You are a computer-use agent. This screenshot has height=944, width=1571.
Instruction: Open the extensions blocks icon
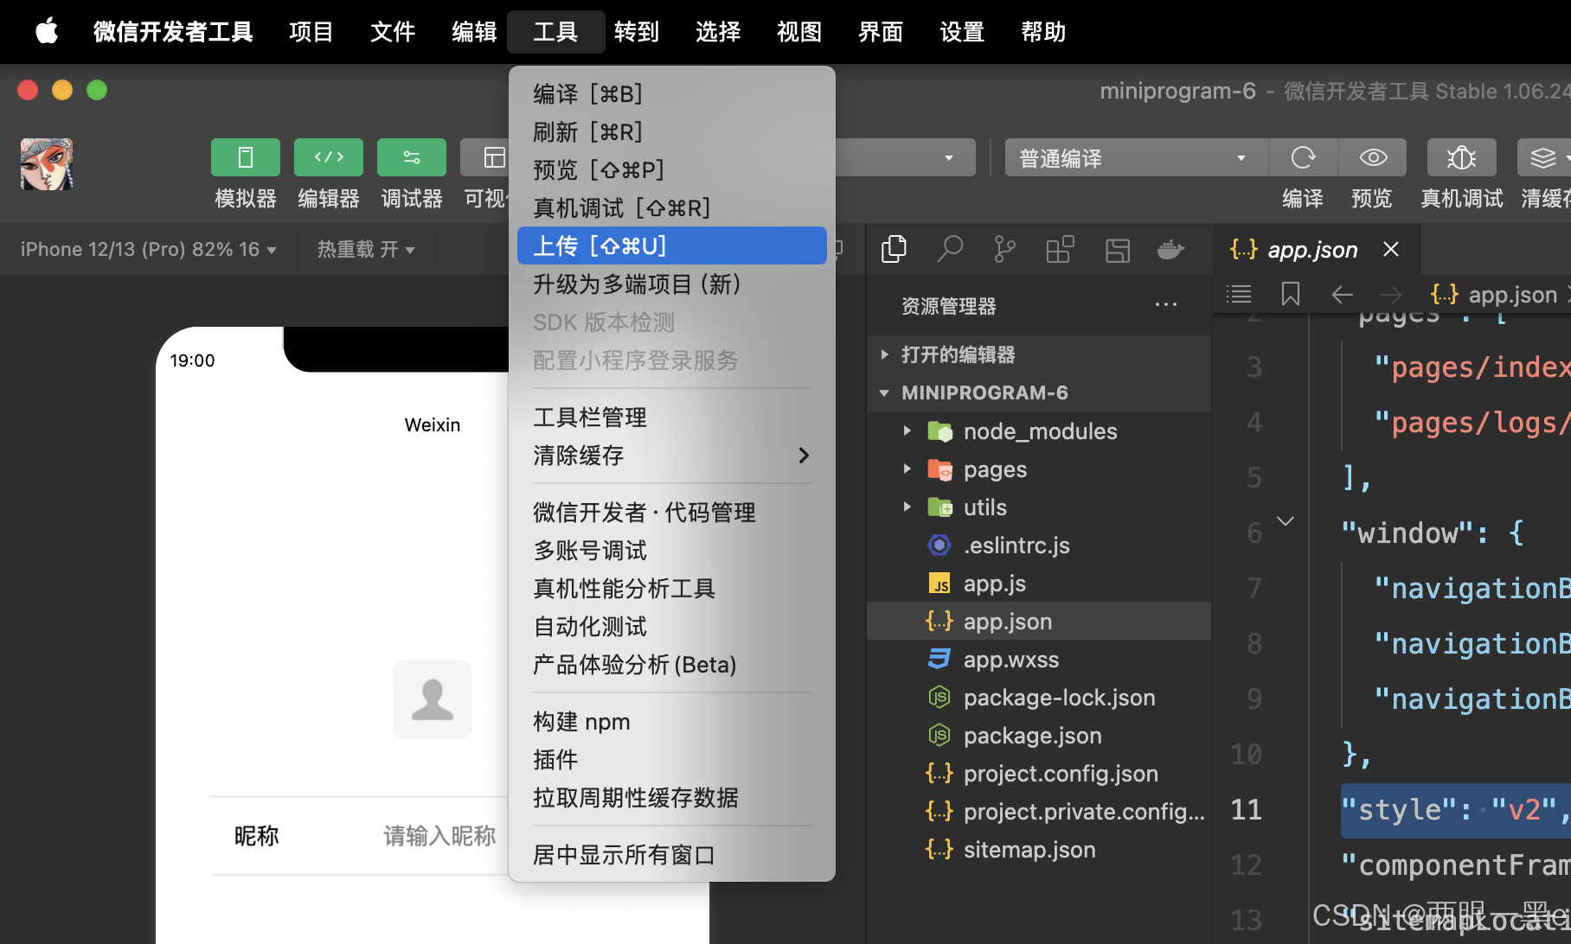(1060, 249)
